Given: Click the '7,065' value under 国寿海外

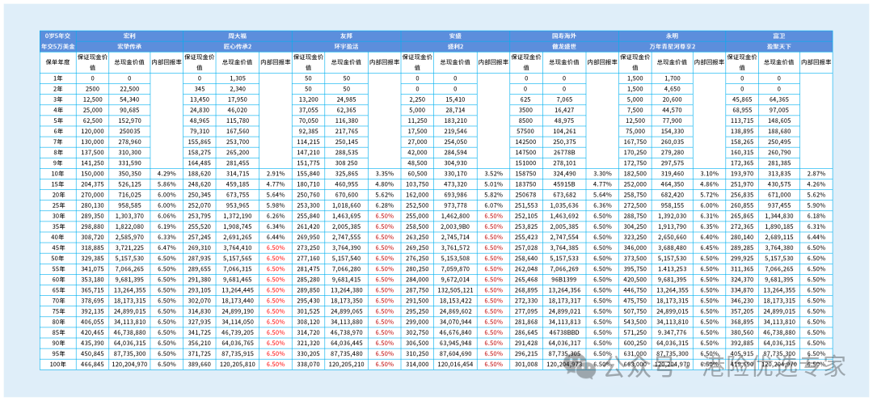Looking at the screenshot, I should pos(564,99).
